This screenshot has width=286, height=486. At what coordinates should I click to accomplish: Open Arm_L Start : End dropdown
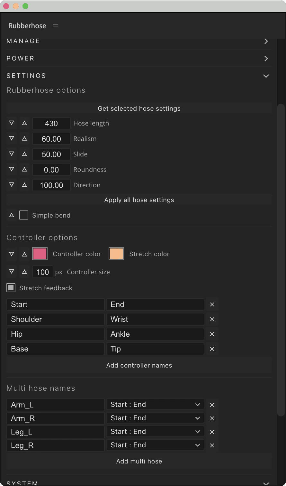point(155,405)
